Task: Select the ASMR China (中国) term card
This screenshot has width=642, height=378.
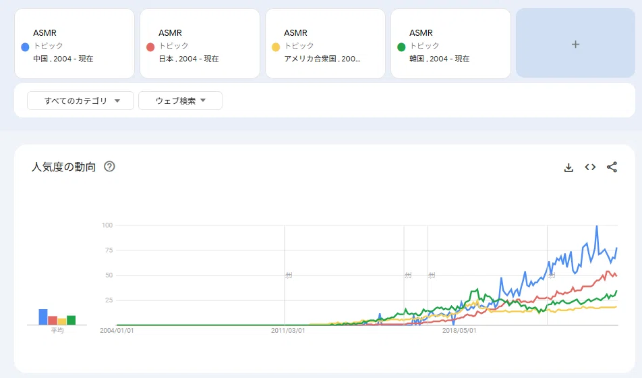Action: pos(74,43)
